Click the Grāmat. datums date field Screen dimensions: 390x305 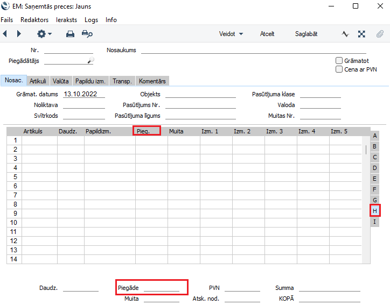pos(83,94)
